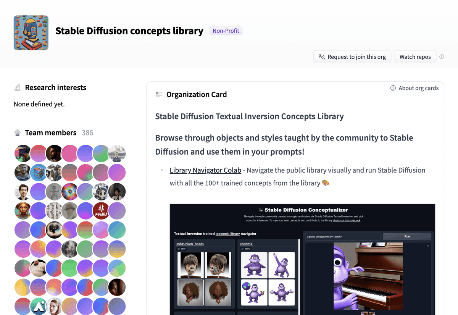Click the Stable Diffusion Conceptualizer logo icon

(x=260, y=210)
